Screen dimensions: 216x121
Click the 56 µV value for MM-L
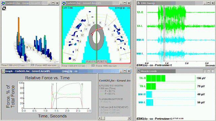point(201,102)
